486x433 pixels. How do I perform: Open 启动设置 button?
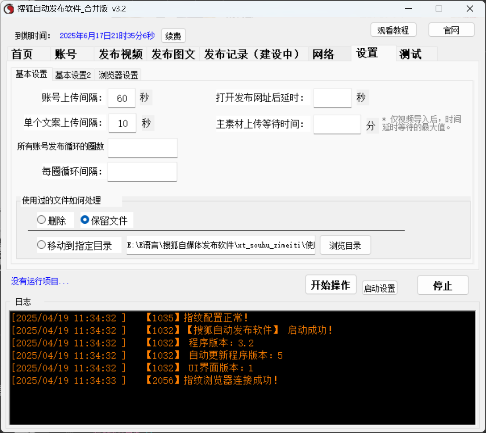pyautogui.click(x=380, y=288)
